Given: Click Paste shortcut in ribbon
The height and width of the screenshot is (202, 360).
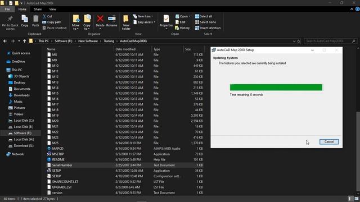Looking at the screenshot, I should tap(55, 28).
